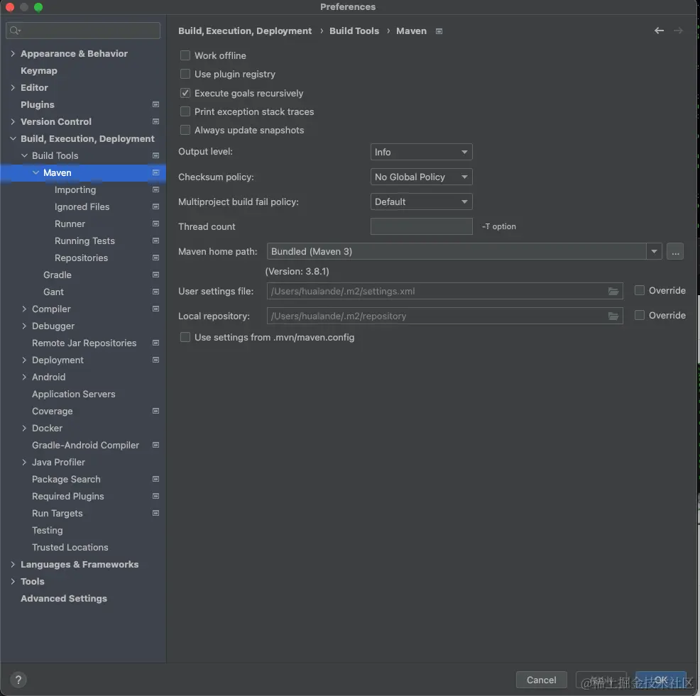The width and height of the screenshot is (700, 696).
Task: Click the project-level icon beside Coverage
Action: [156, 411]
